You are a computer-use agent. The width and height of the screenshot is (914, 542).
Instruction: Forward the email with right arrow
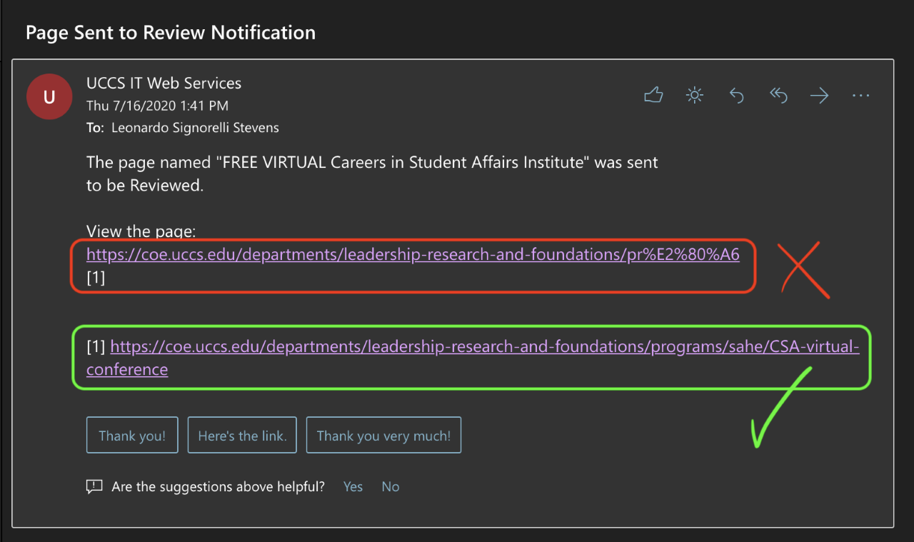pyautogui.click(x=819, y=95)
